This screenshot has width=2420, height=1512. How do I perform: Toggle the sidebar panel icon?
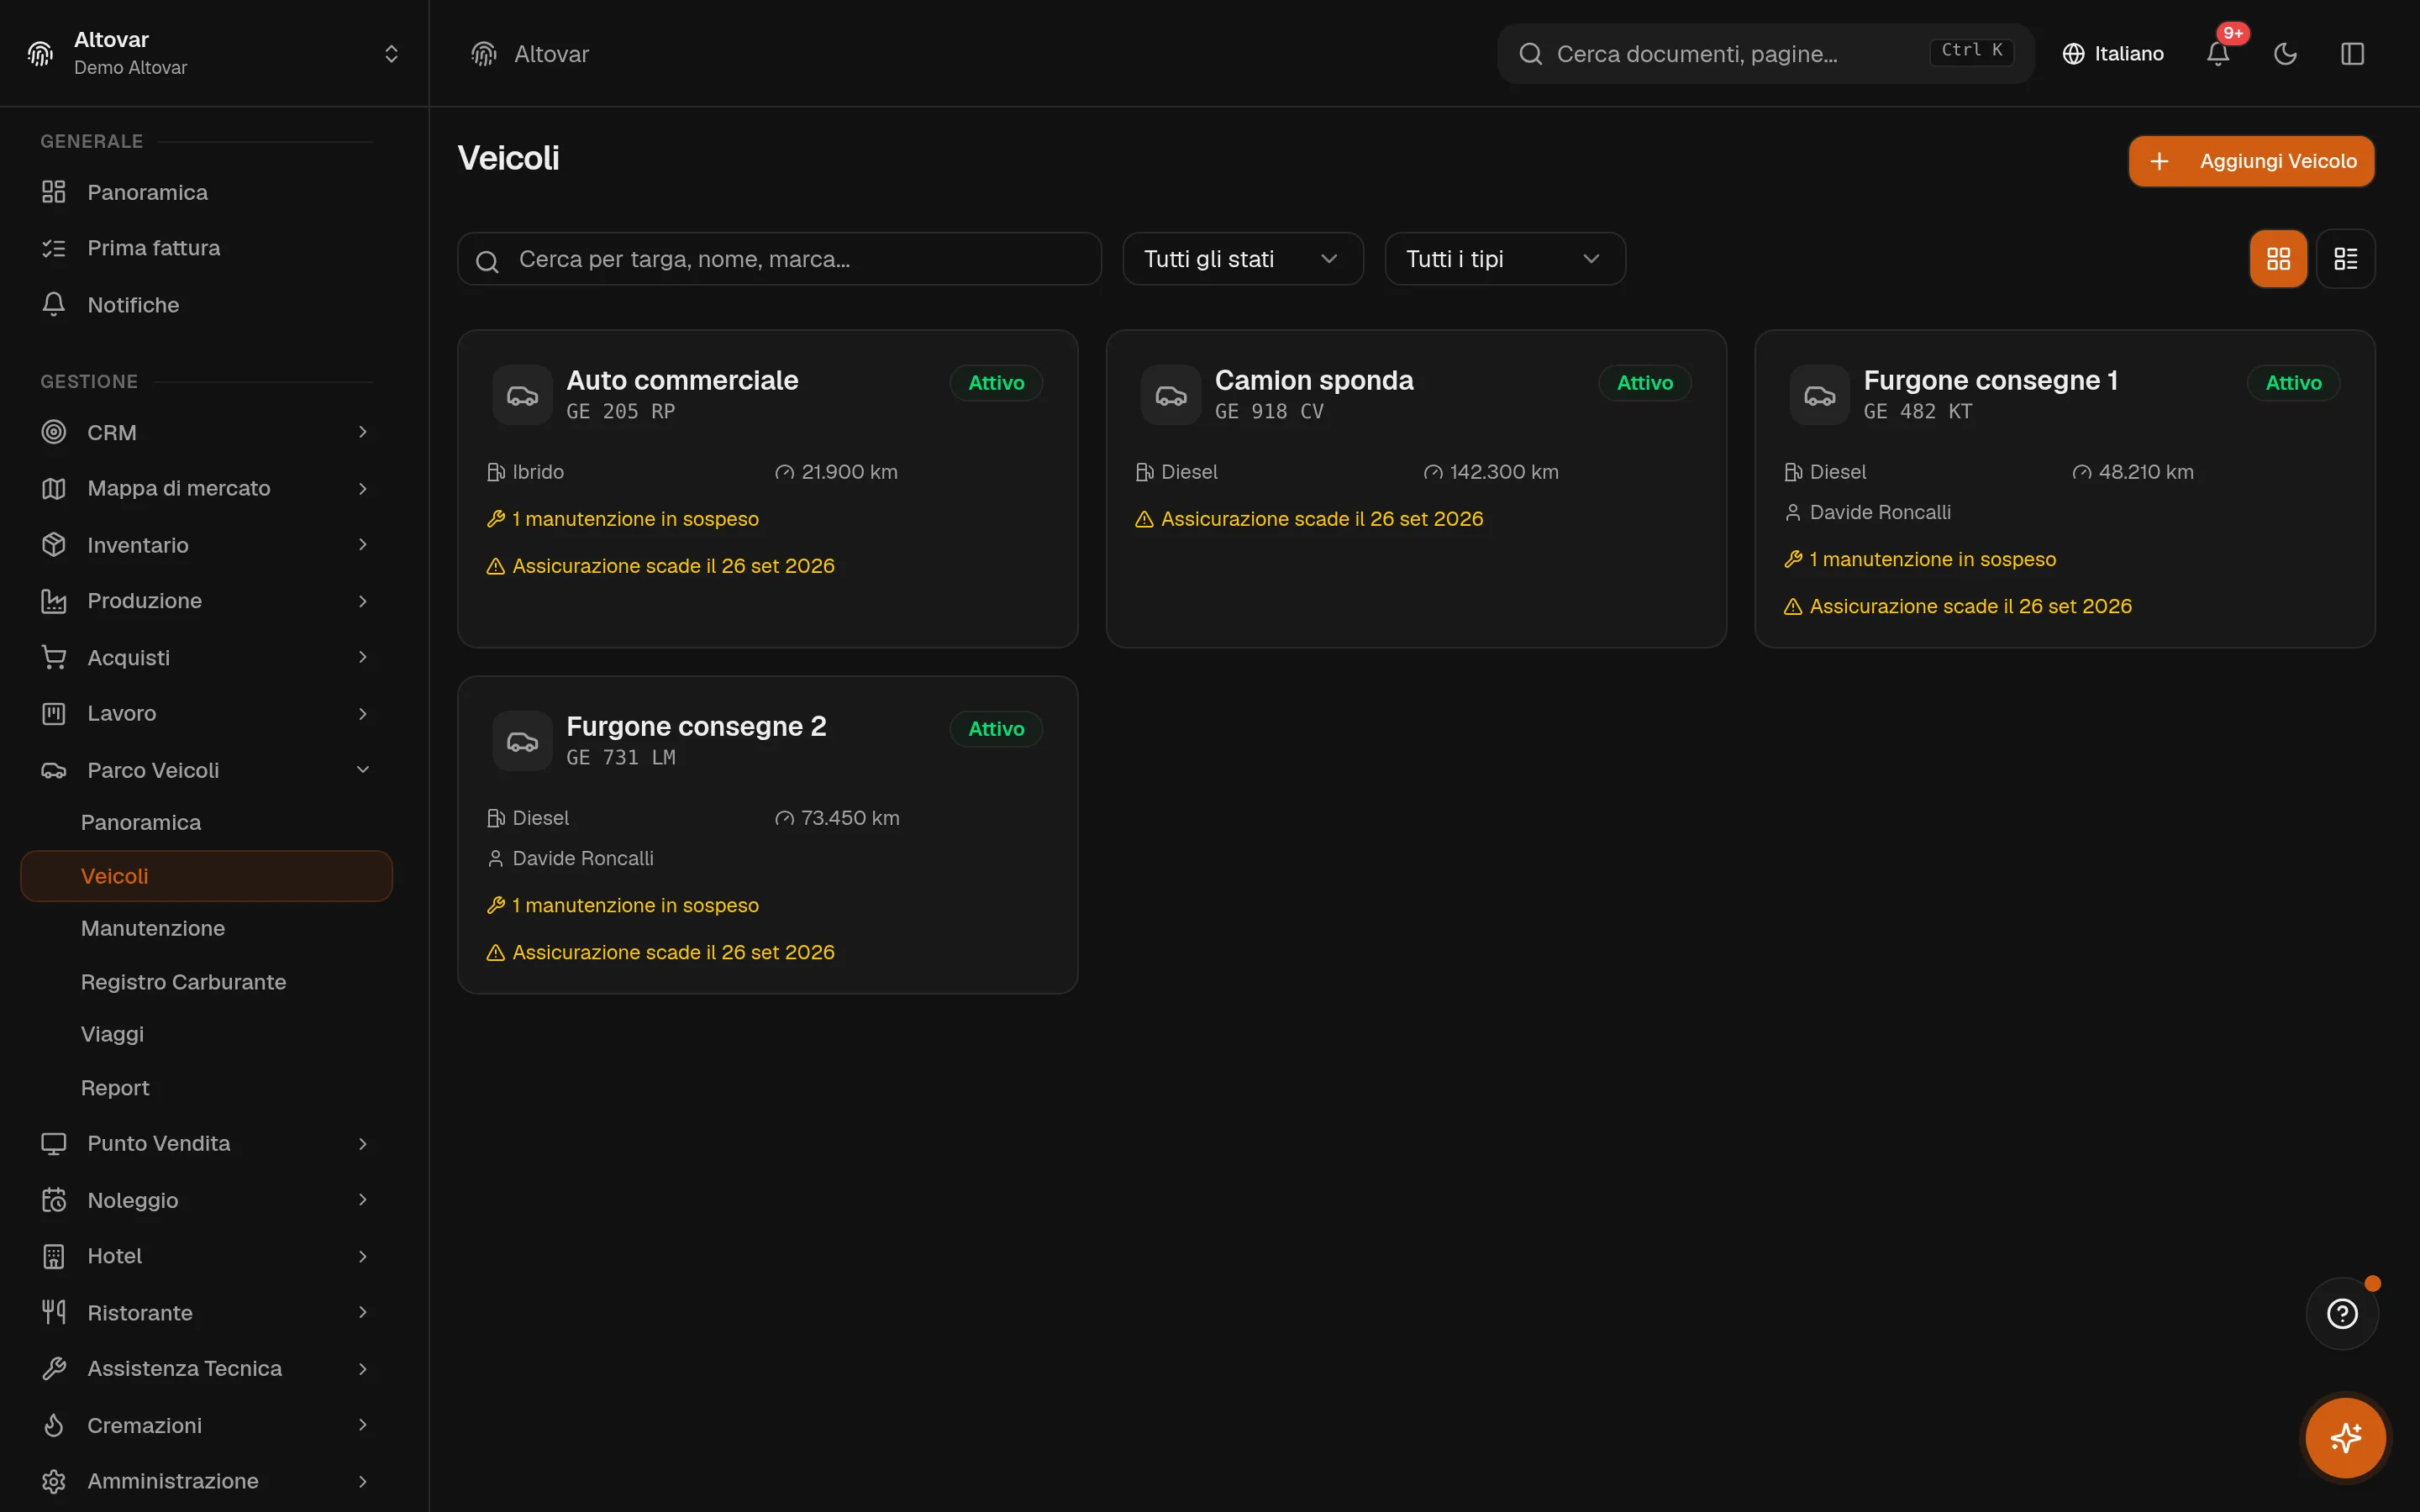[2352, 54]
